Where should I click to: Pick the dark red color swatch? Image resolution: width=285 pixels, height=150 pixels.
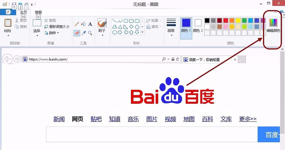(x=219, y=20)
